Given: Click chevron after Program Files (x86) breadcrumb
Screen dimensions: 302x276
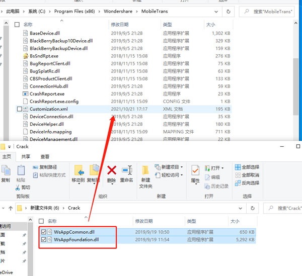Looking at the screenshot, I should pos(99,12).
